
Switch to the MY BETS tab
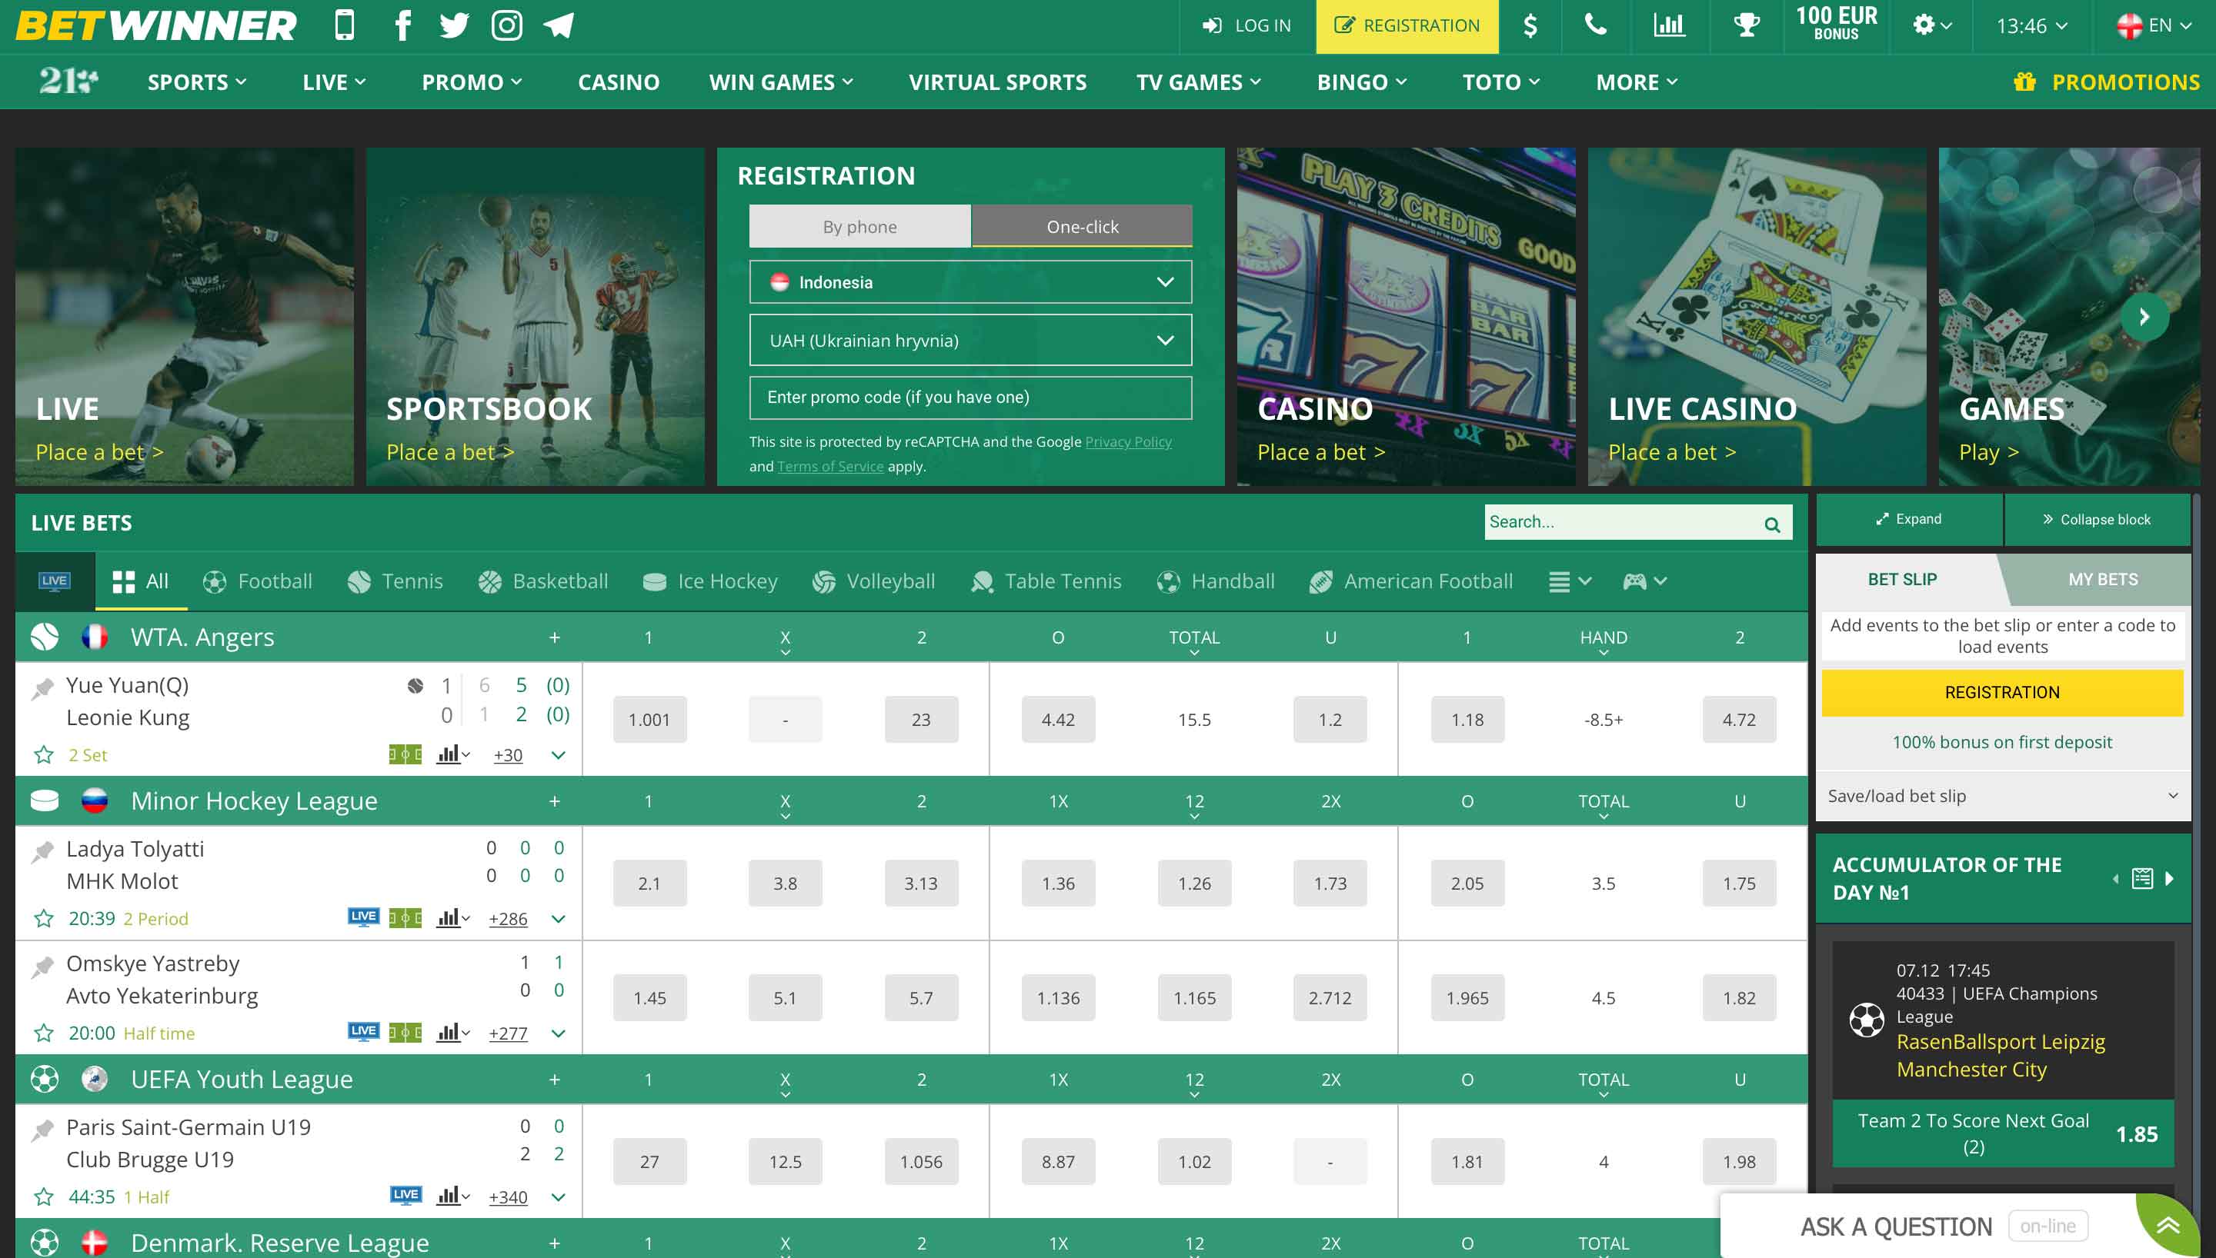[2102, 580]
